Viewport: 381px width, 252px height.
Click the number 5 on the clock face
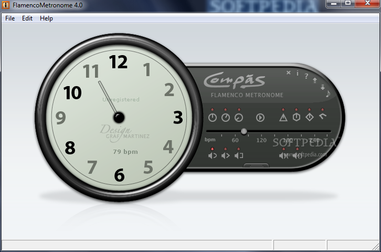[x=148, y=167]
